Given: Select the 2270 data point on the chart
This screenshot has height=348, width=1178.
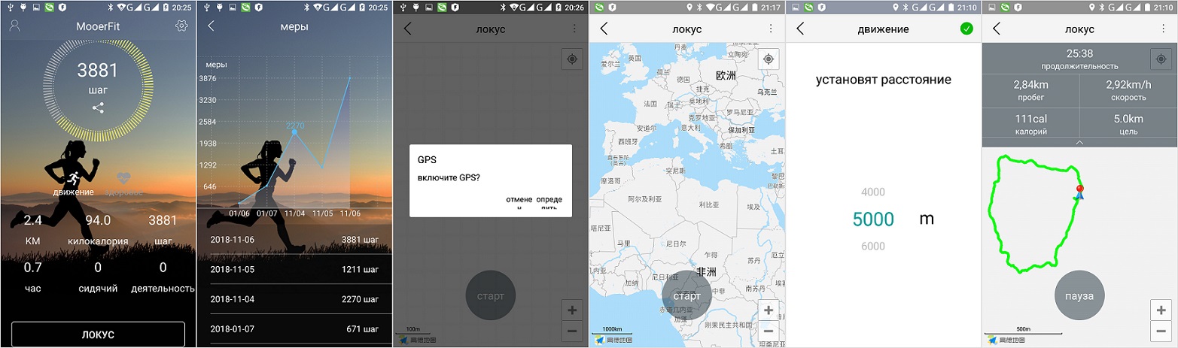Looking at the screenshot, I should pos(294,132).
